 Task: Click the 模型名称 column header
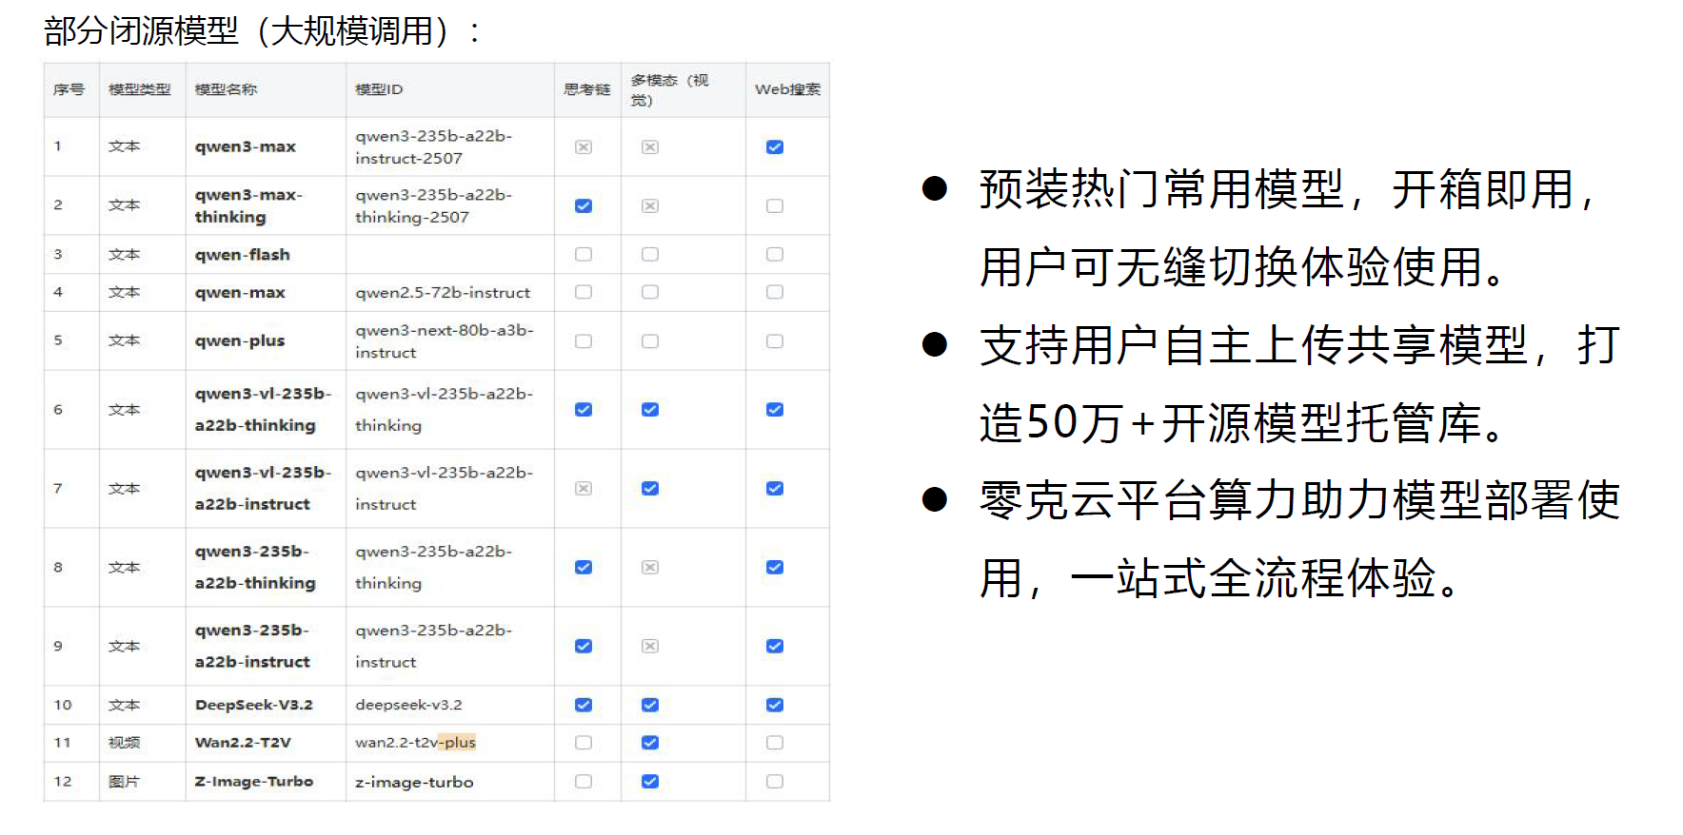click(226, 89)
